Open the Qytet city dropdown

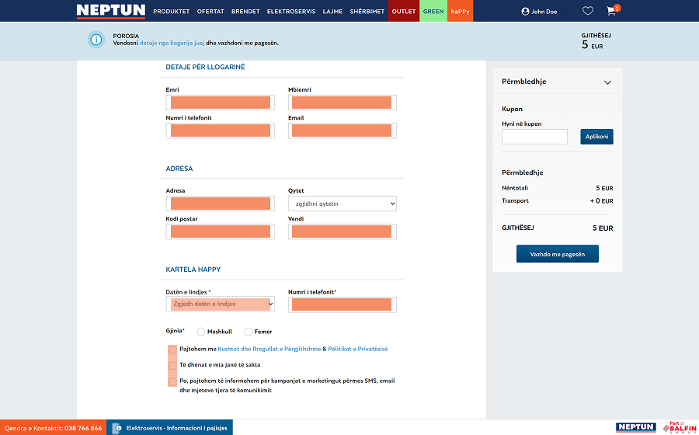(342, 204)
